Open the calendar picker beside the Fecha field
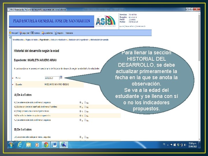 (x=61, y=77)
